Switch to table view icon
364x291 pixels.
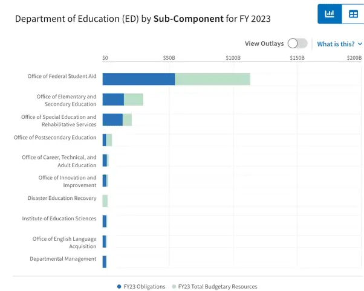click(353, 14)
